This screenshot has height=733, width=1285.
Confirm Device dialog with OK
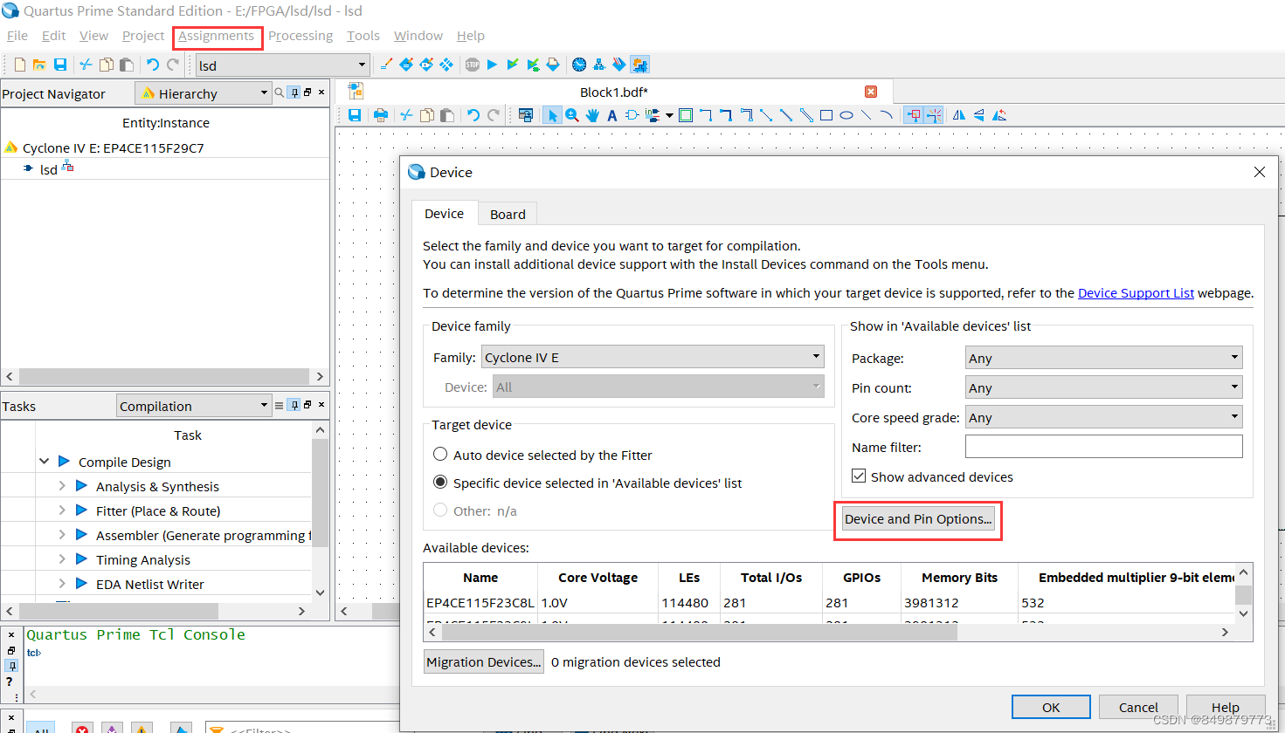tap(1051, 707)
